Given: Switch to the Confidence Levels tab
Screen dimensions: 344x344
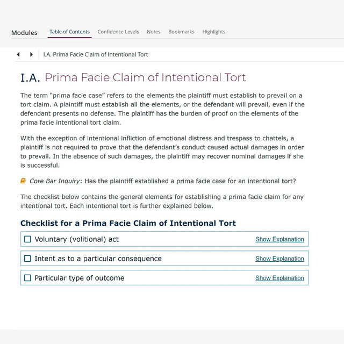Looking at the screenshot, I should (x=118, y=32).
